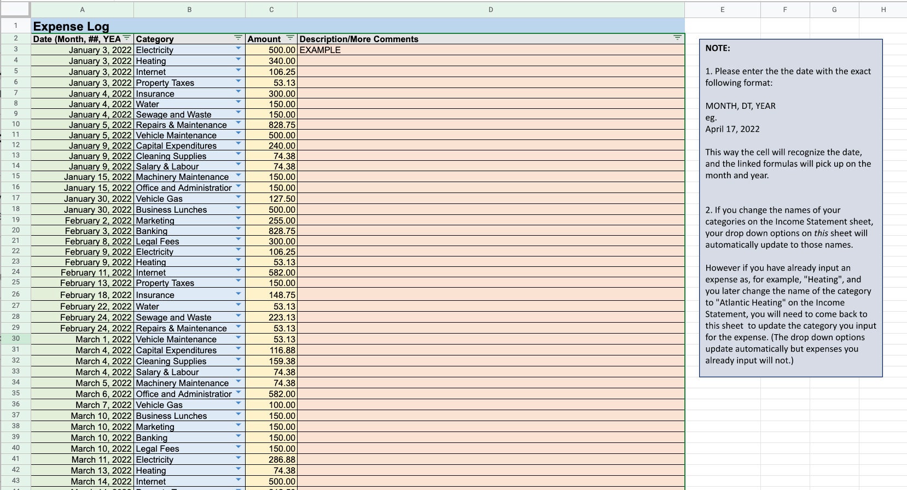
Task: Click the Category column header cell
Action: click(189, 39)
